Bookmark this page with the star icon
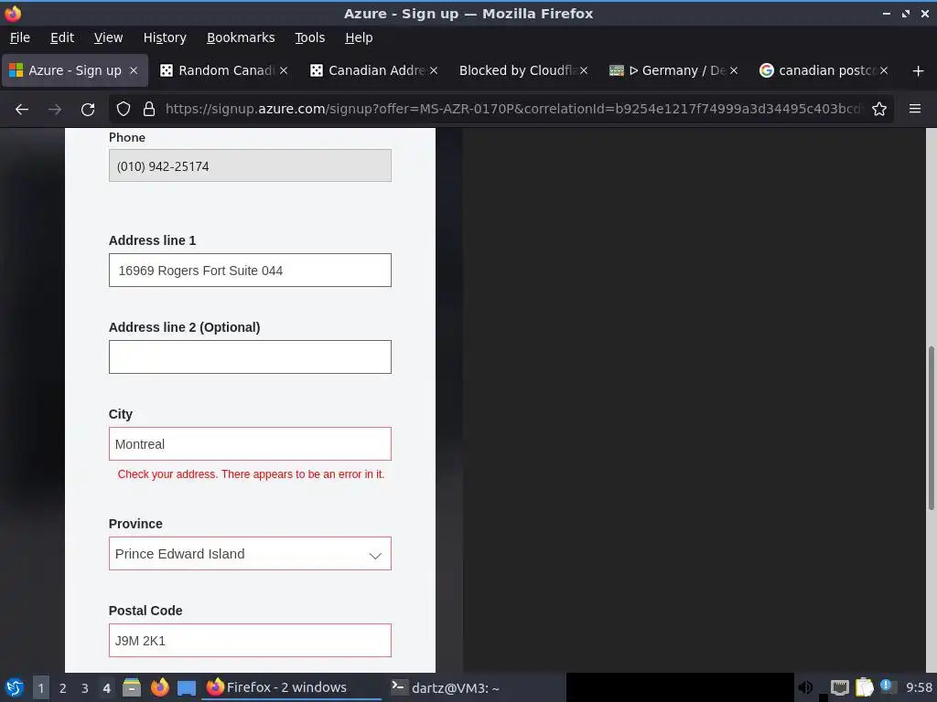 [x=879, y=110]
